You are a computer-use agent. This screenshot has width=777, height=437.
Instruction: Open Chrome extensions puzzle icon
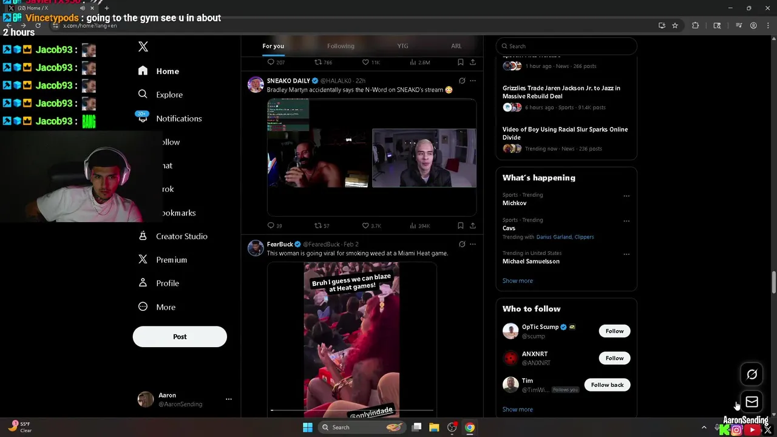click(696, 25)
